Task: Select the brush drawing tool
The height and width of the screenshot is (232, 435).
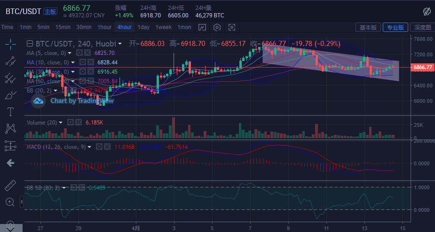Action: [x=10, y=95]
